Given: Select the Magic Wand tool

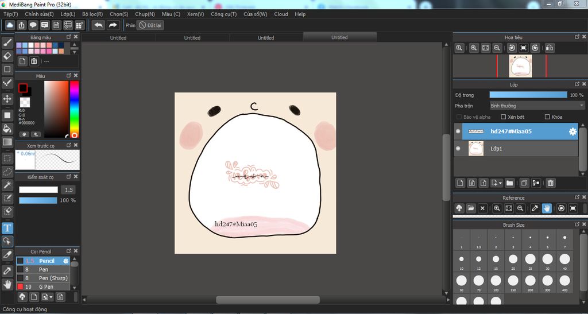Looking at the screenshot, I should point(7,185).
